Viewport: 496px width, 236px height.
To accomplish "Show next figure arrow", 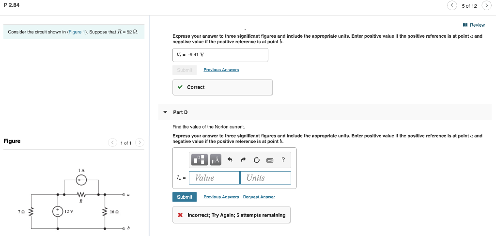I will (140, 142).
